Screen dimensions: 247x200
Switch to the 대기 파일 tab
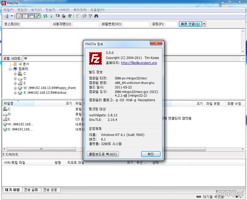tap(12, 190)
